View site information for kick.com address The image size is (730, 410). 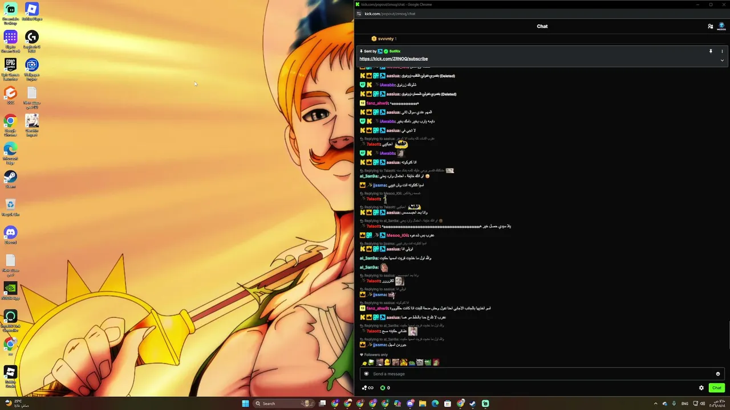tap(359, 14)
